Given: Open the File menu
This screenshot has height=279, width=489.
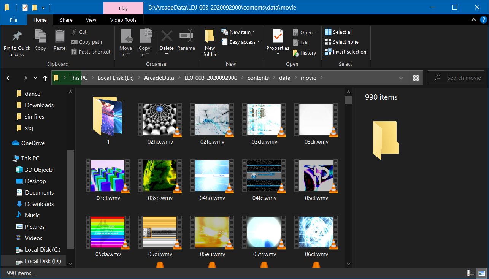Looking at the screenshot, I should [13, 20].
